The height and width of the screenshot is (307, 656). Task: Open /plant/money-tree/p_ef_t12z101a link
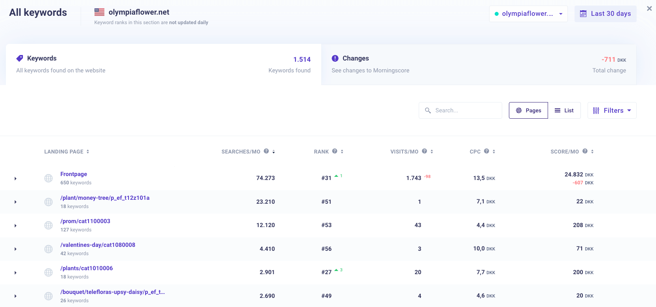(x=105, y=198)
